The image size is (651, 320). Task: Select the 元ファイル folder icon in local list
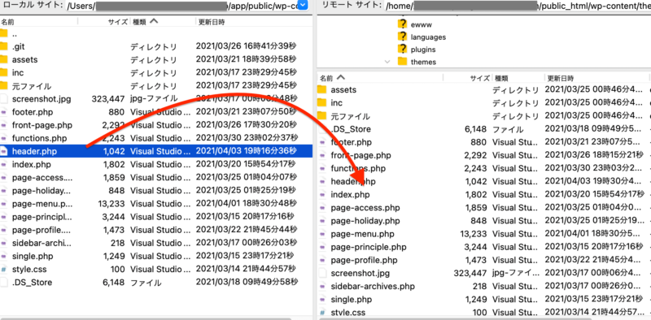coord(3,86)
